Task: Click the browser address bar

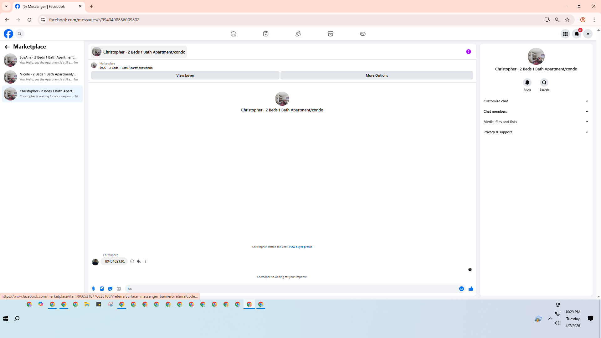Action: click(294, 20)
